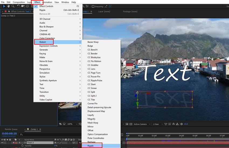Image resolution: width=229 pixels, height=148 pixels.
Task: Select the Selection arrow tool
Action: point(4,6)
